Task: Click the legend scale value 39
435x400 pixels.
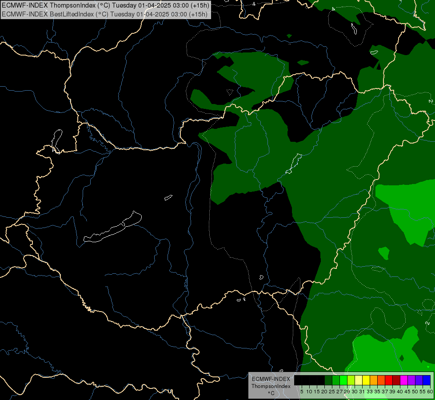Action: 392,392
